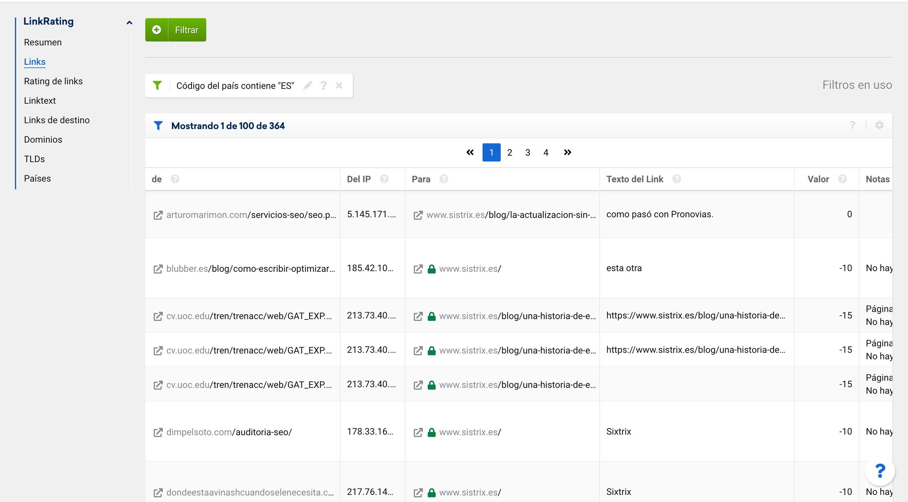
Task: Open dimpelsoto.com/auditoria-seo/ link
Action: coord(229,432)
